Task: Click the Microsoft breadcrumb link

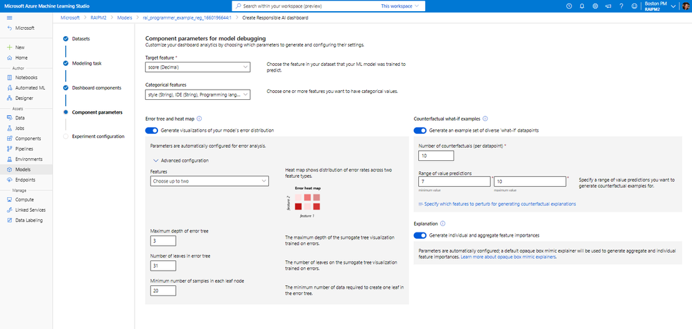Action: 70,17
